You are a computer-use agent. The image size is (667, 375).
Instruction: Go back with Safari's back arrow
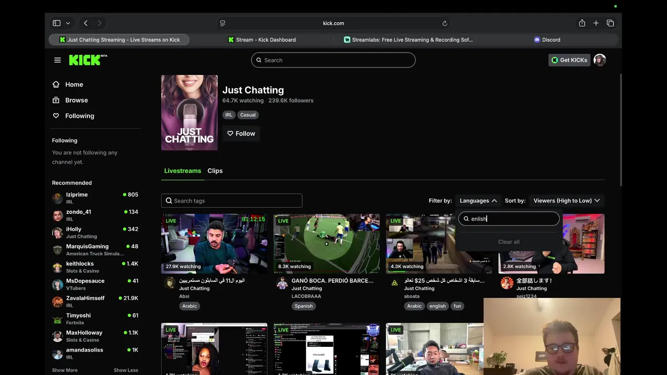point(85,23)
